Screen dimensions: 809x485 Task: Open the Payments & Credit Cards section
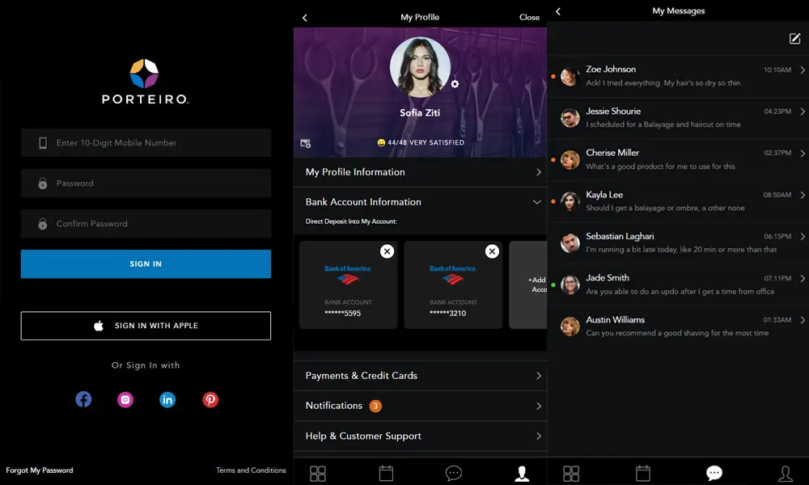point(419,376)
